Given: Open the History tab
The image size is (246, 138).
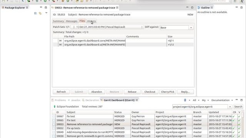Looking at the screenshot, I should pos(91,21).
